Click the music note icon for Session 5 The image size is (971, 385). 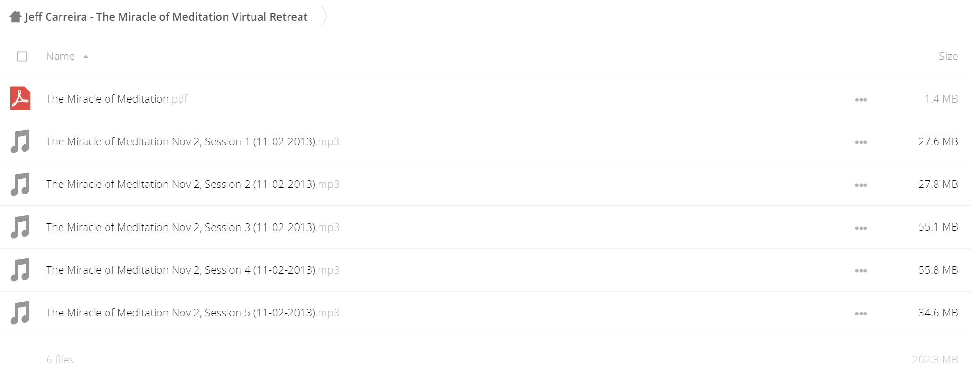[20, 313]
